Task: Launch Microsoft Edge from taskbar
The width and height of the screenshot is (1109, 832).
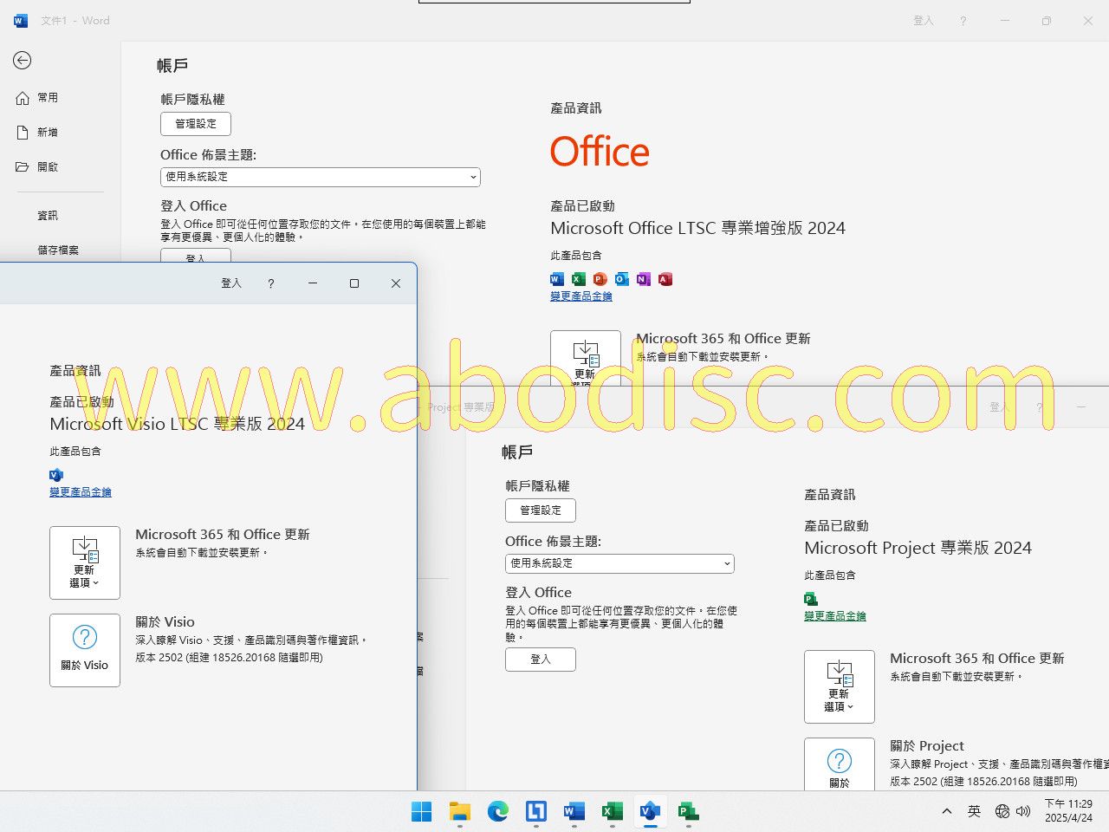Action: (498, 812)
